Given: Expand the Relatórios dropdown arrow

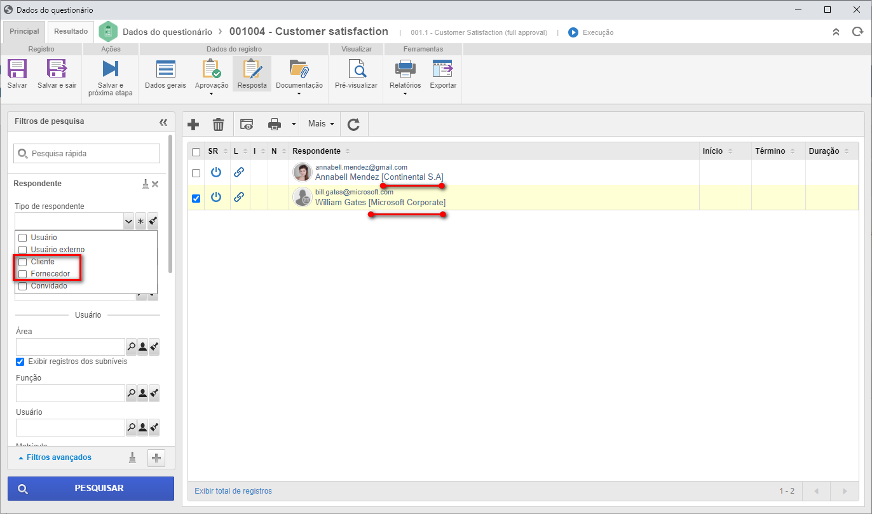Looking at the screenshot, I should click(405, 95).
